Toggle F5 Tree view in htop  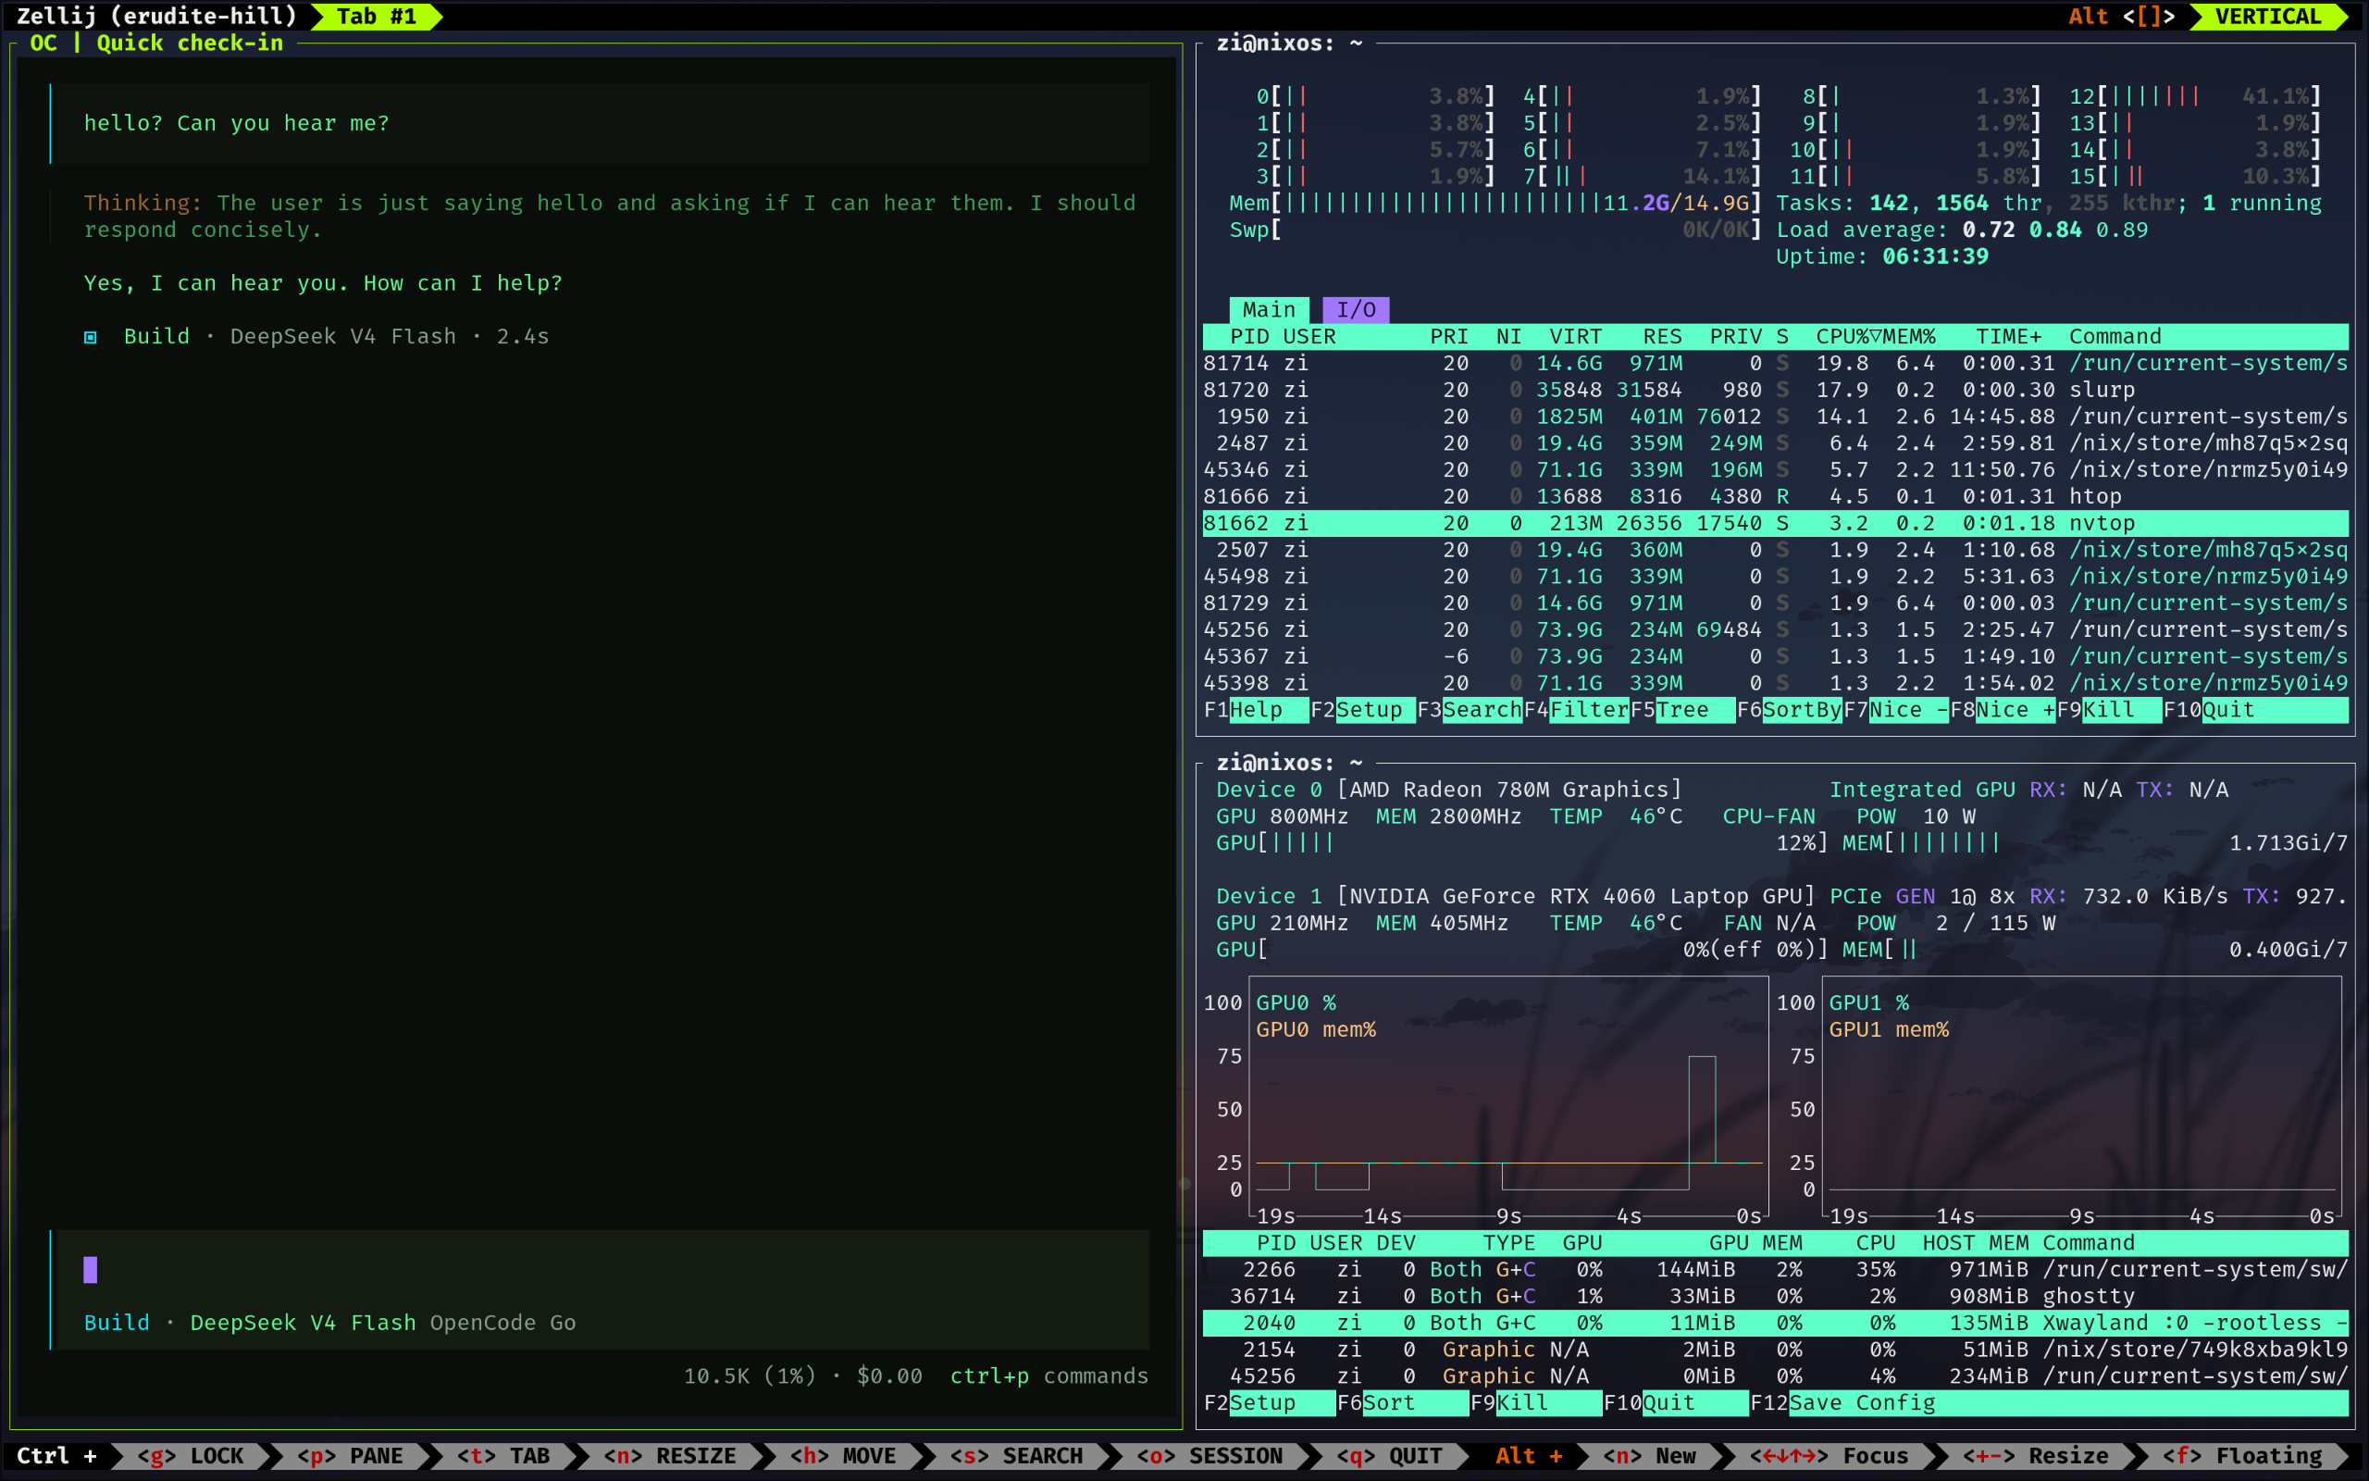pos(1682,710)
